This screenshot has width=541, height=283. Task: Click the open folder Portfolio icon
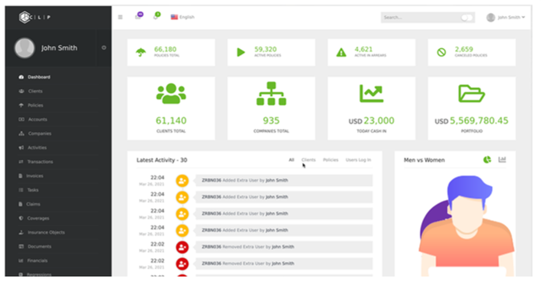tap(472, 93)
